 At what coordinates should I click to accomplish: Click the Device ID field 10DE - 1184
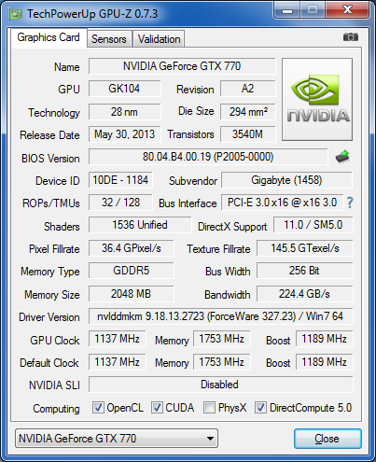[x=120, y=180]
